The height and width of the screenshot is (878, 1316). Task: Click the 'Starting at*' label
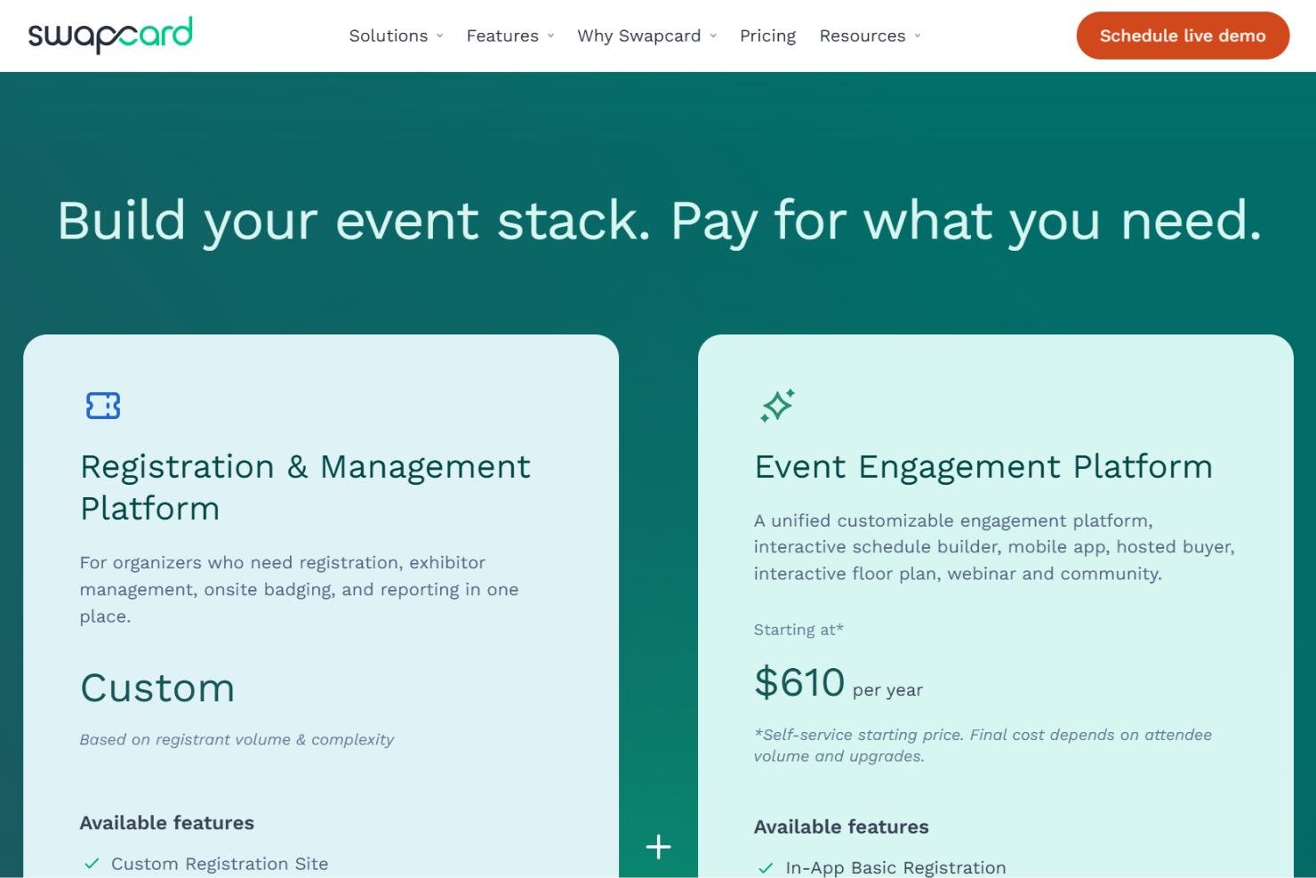(x=798, y=630)
